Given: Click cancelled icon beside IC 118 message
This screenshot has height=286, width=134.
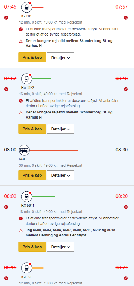Looking at the screenshot, I should (21, 29).
